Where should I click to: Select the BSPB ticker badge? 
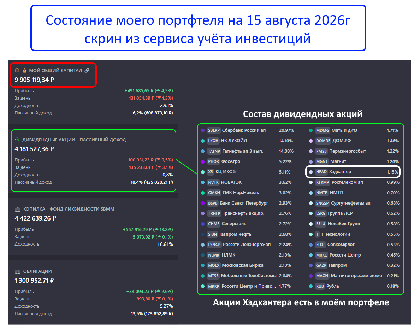click(213, 203)
